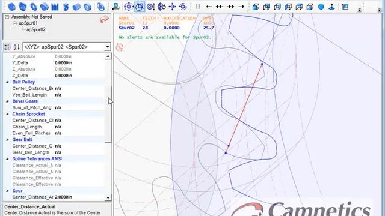Click the Spur02 row in viewport table

pos(166,28)
